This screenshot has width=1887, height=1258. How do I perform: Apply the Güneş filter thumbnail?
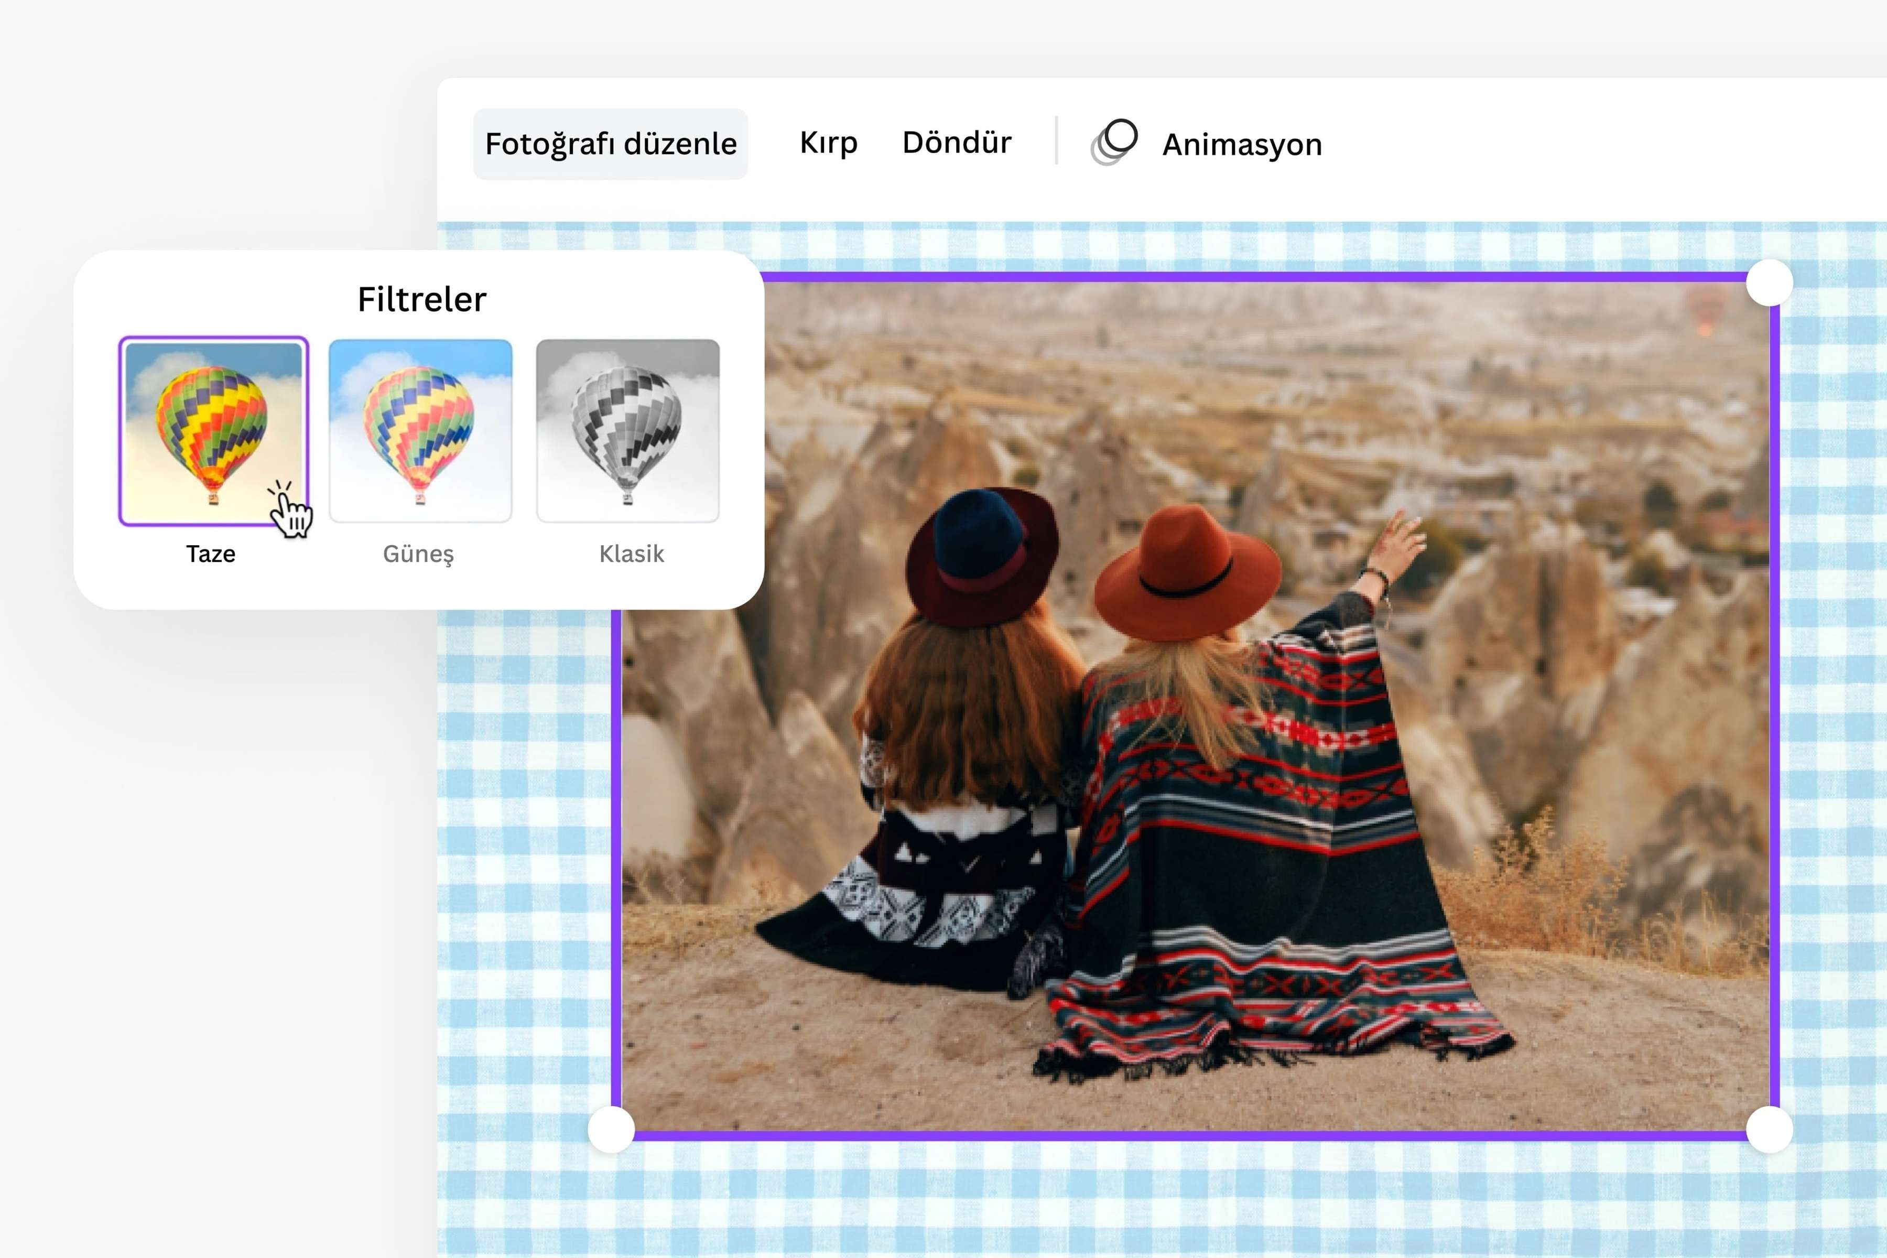point(420,431)
